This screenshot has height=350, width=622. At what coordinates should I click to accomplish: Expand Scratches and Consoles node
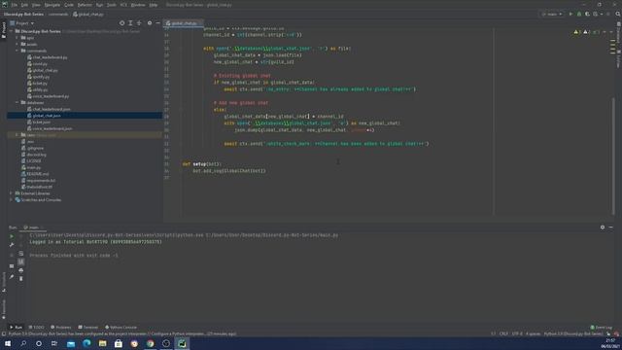[12, 199]
